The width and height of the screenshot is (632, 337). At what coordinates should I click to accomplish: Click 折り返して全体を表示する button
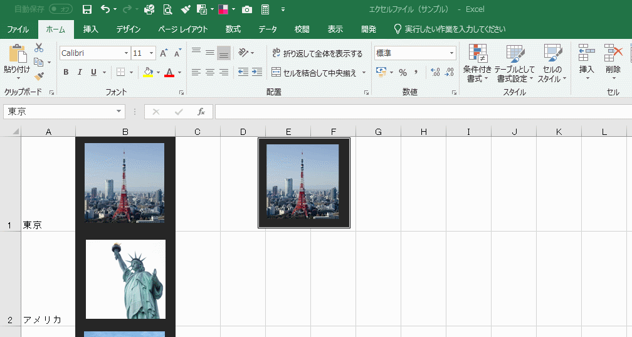point(317,53)
